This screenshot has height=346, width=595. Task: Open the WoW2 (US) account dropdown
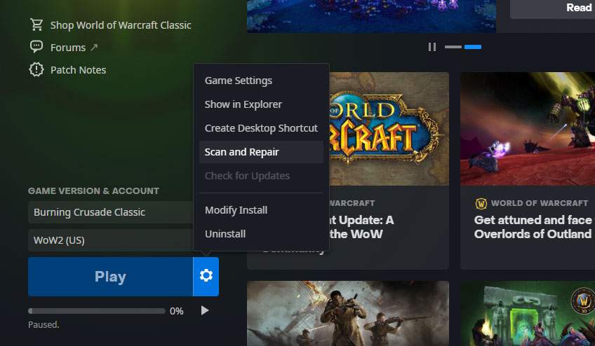point(110,240)
